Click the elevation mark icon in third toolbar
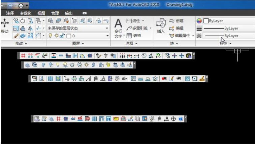Screen dimensions: 255x144 [x=117, y=79]
